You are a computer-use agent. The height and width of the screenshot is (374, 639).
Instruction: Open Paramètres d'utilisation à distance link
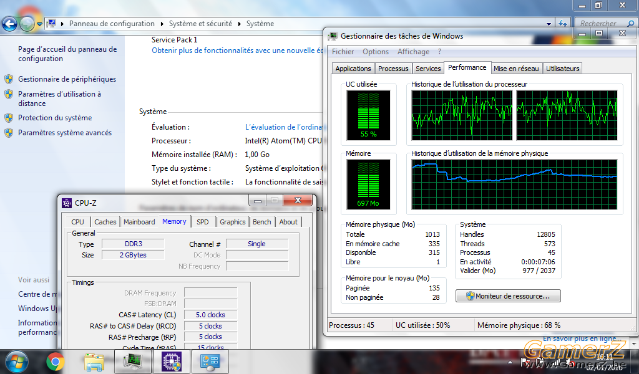(59, 98)
